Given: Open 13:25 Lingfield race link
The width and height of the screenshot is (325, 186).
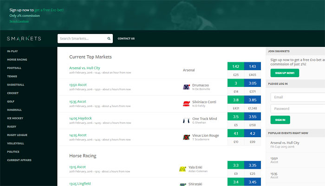Looking at the screenshot, I should point(80,184).
